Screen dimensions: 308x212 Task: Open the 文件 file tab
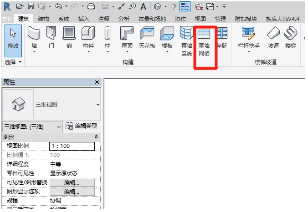[x=7, y=19]
